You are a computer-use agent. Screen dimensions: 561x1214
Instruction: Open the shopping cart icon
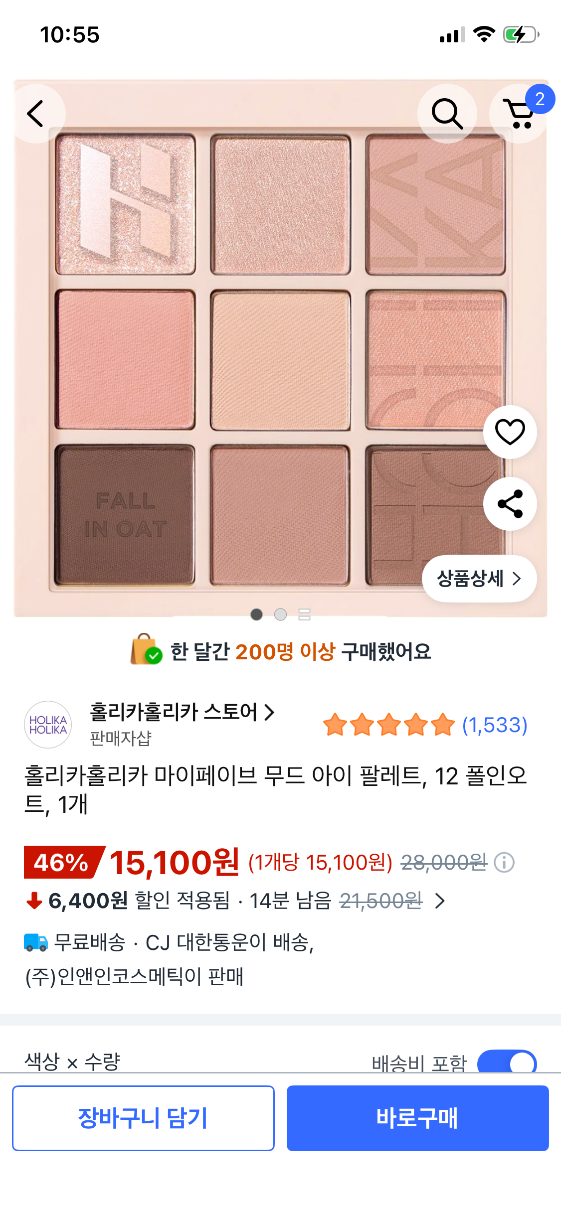519,114
